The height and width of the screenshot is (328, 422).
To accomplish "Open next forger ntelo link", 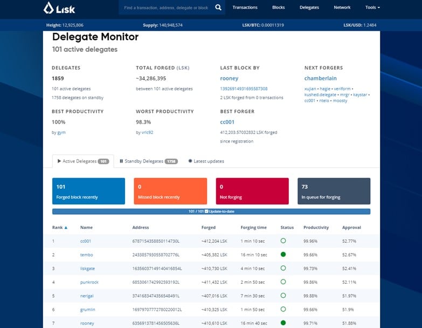I will click(324, 100).
